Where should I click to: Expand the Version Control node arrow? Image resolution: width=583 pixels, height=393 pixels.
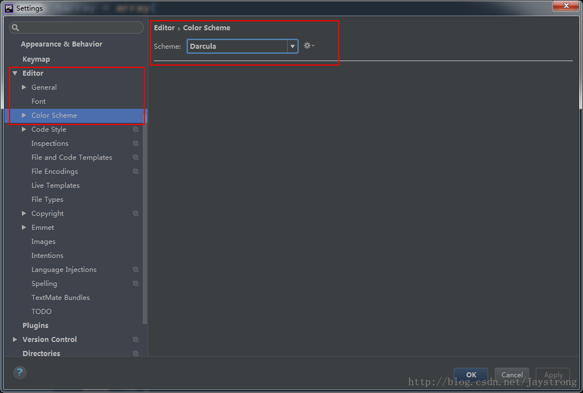pos(15,340)
